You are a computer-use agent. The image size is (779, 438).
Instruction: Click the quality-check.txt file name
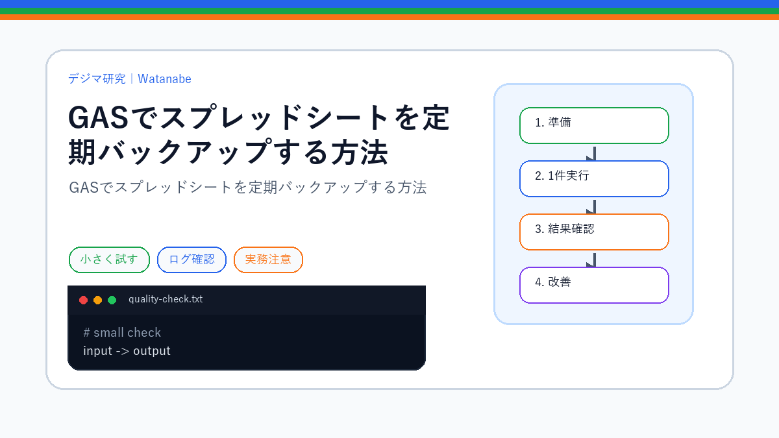pyautogui.click(x=166, y=299)
